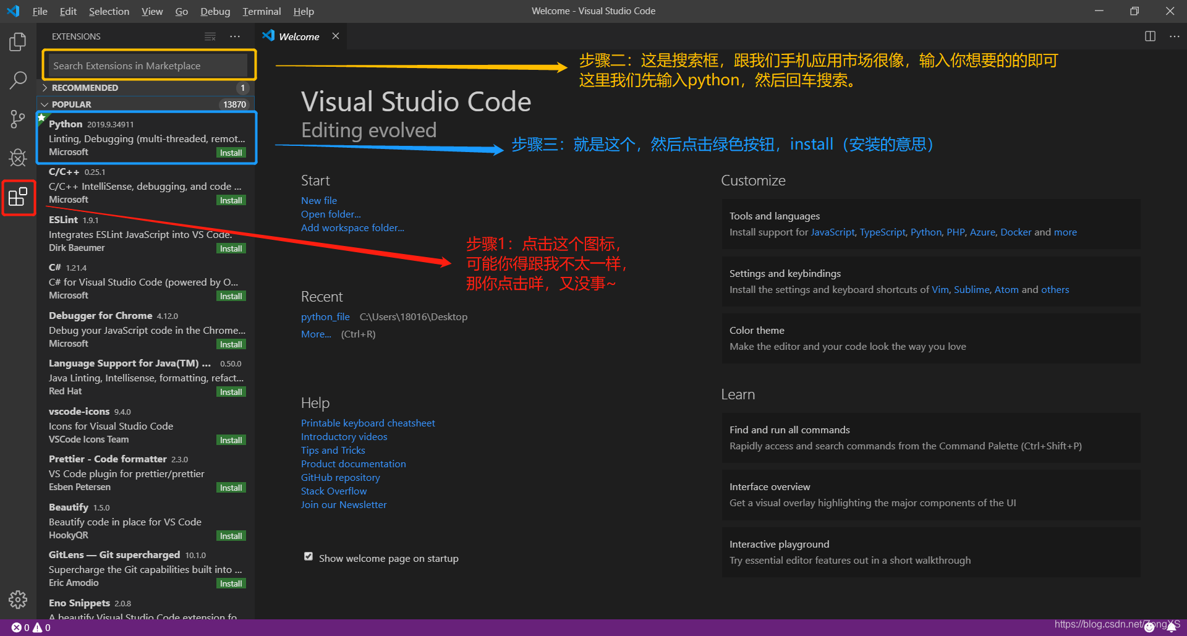This screenshot has width=1187, height=636.
Task: Install the C# extension
Action: tap(231, 296)
